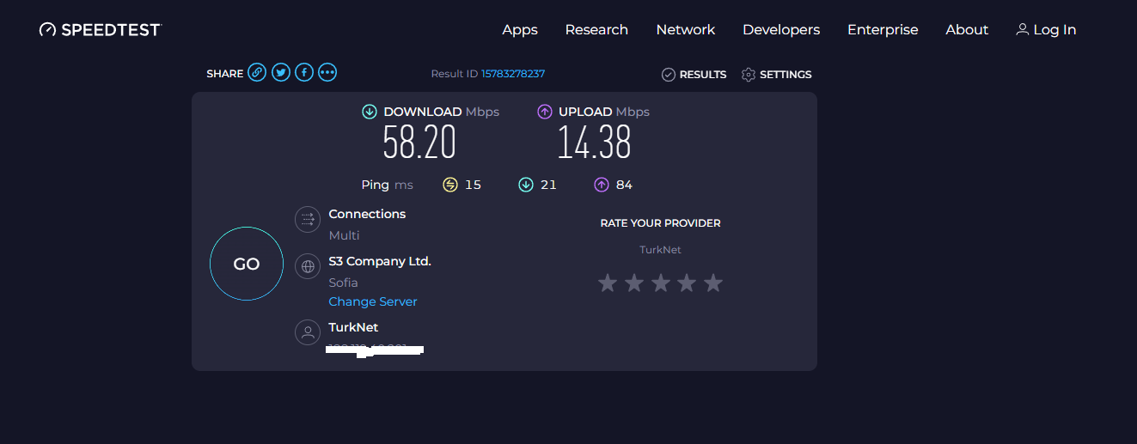Click the TurkNet label under Rate Your Provider
The image size is (1137, 444).
tap(660, 250)
